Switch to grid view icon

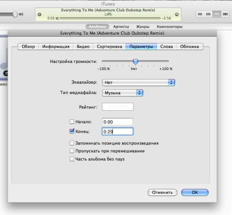click(x=217, y=14)
